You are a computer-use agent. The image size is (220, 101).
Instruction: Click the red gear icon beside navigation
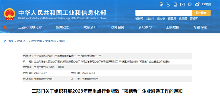[x=6, y=27]
